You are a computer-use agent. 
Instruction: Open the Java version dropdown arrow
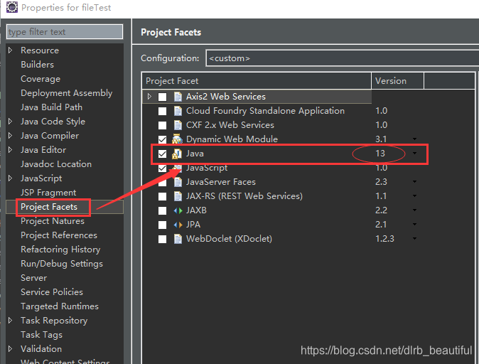click(414, 153)
